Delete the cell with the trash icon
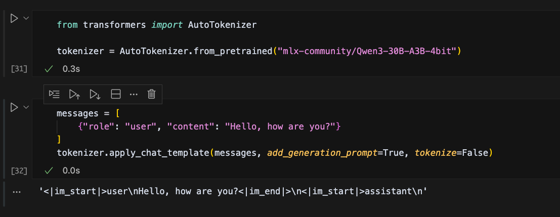Screen dimensions: 560x217 click(151, 94)
